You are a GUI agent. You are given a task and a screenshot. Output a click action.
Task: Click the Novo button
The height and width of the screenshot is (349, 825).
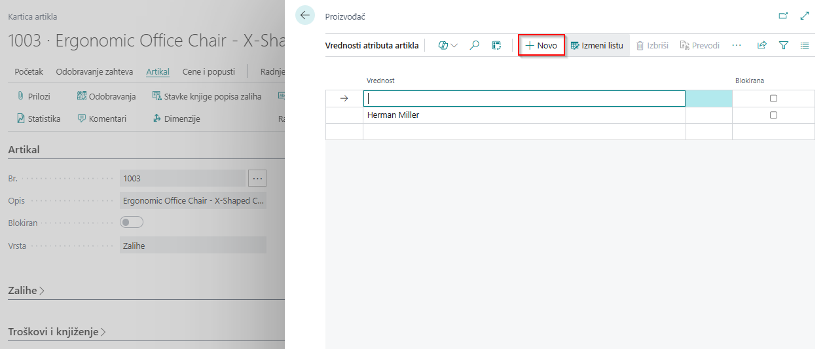(x=541, y=45)
